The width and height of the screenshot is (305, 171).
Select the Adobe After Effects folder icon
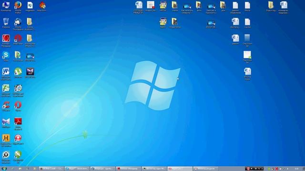click(30, 38)
